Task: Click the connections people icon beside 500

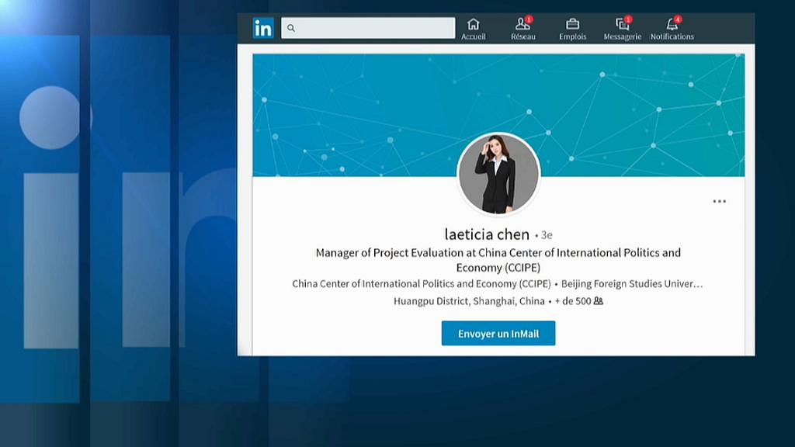Action: coord(598,301)
